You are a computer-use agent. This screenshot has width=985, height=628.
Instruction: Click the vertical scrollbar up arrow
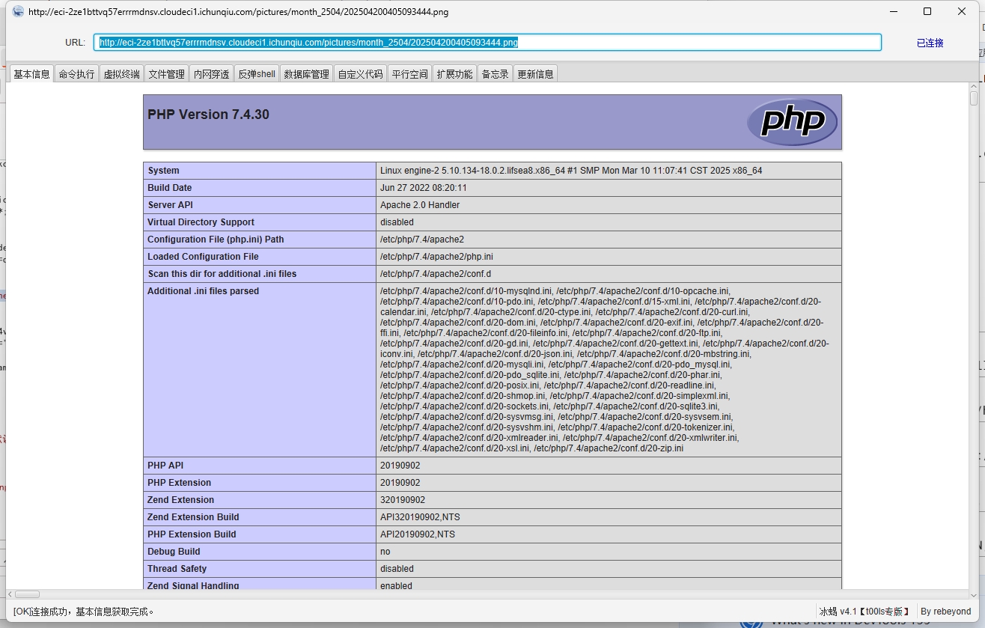pyautogui.click(x=974, y=87)
